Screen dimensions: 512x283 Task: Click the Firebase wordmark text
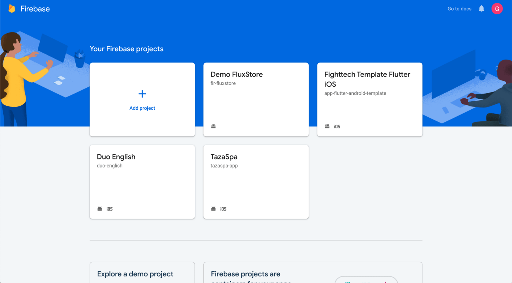[x=35, y=9]
